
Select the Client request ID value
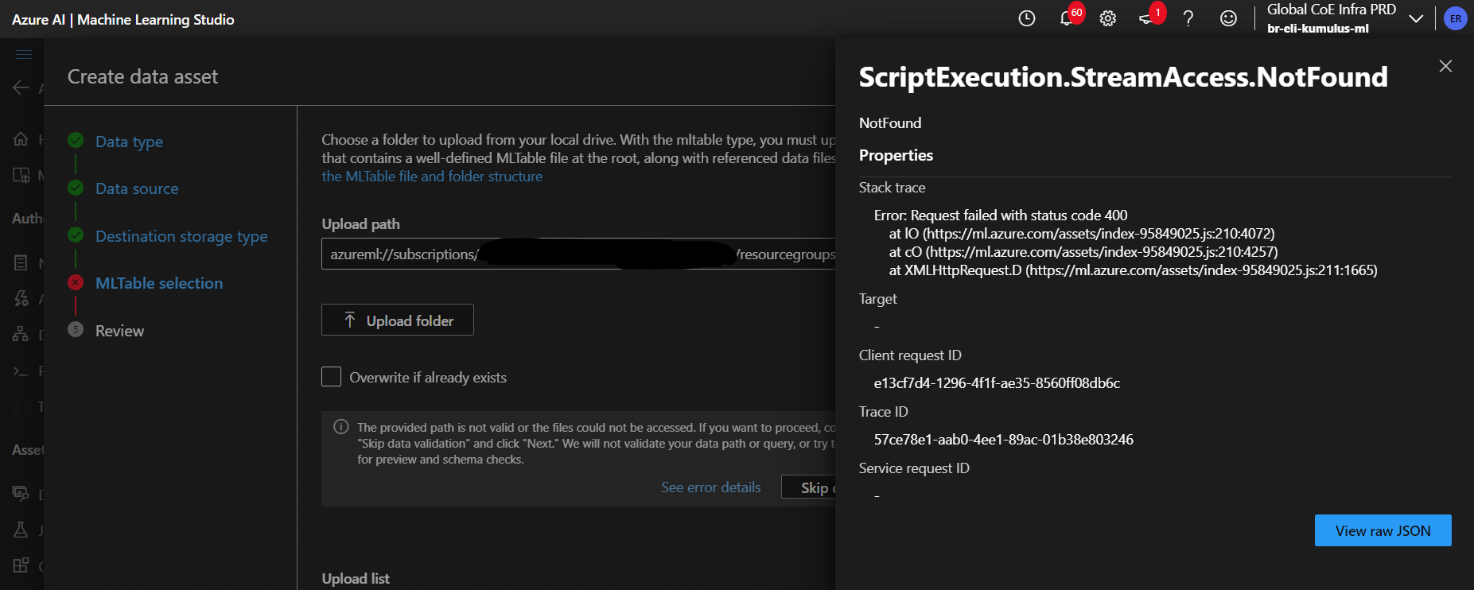click(x=997, y=383)
